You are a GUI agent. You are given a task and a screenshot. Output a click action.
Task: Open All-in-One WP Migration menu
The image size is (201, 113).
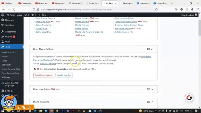(x=12, y=84)
